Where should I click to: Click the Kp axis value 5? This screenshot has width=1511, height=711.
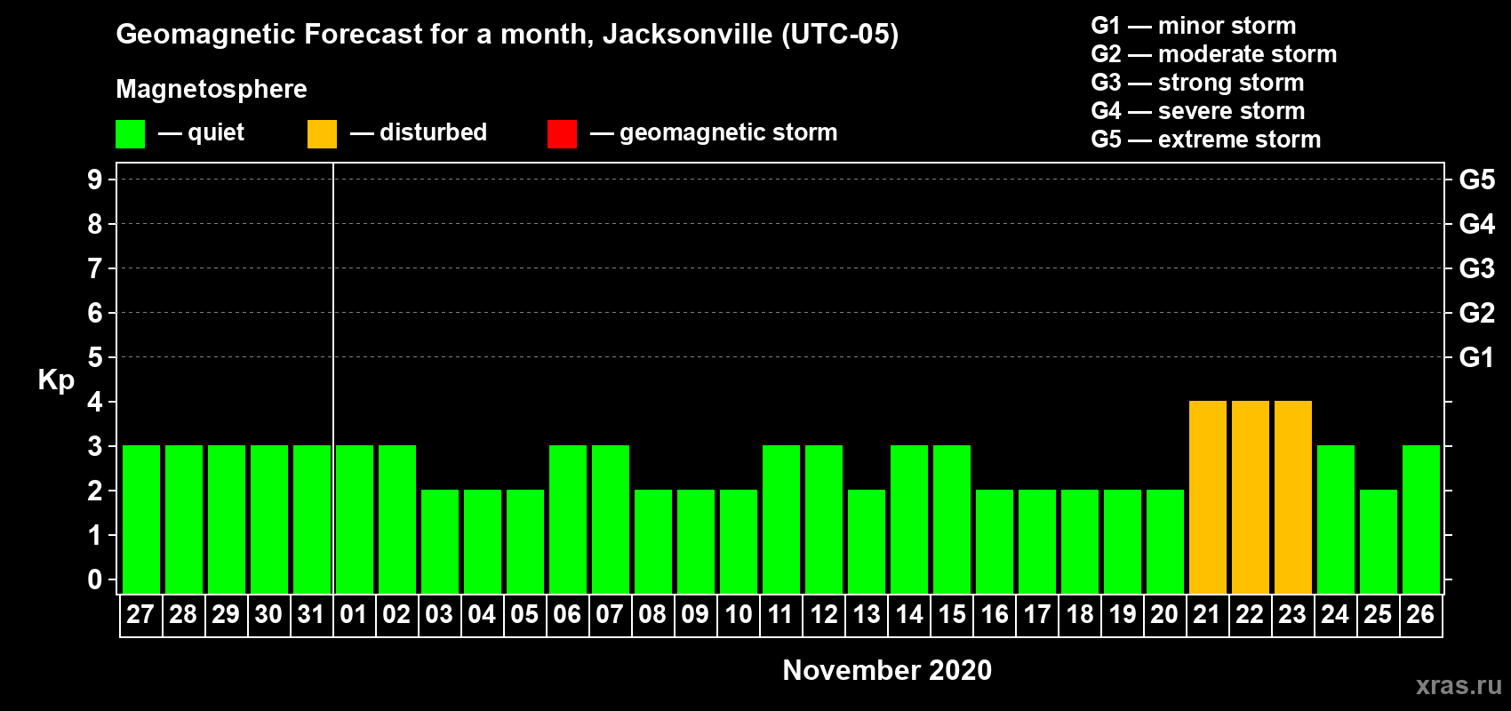(x=95, y=357)
